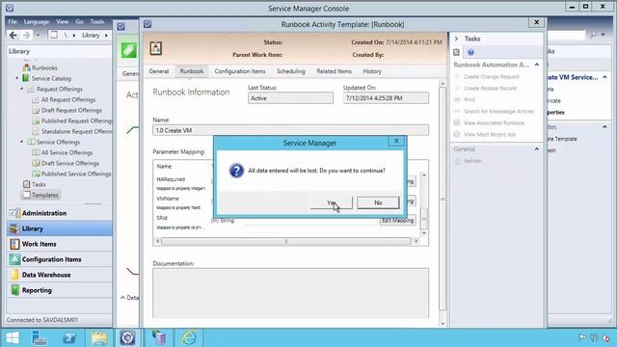Collapse the Service Catalog node
This screenshot has width=617, height=347.
(17, 78)
